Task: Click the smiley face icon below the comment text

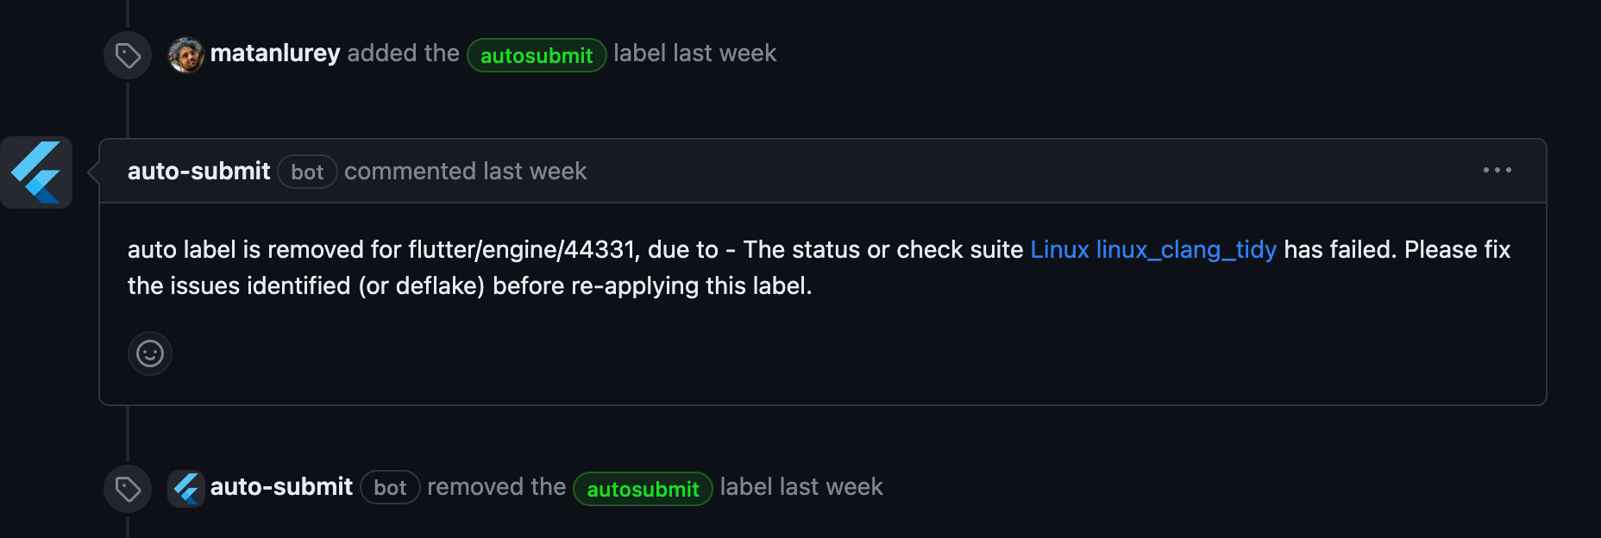Action: pyautogui.click(x=149, y=353)
